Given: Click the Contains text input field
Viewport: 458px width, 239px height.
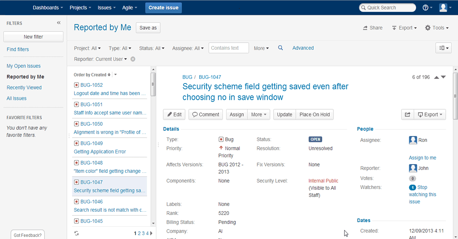Looking at the screenshot, I should point(229,48).
